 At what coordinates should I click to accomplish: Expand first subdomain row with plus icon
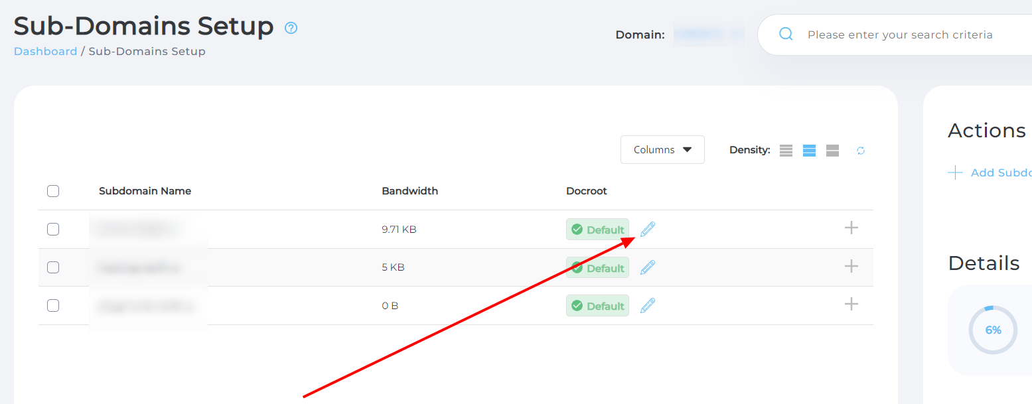click(851, 228)
